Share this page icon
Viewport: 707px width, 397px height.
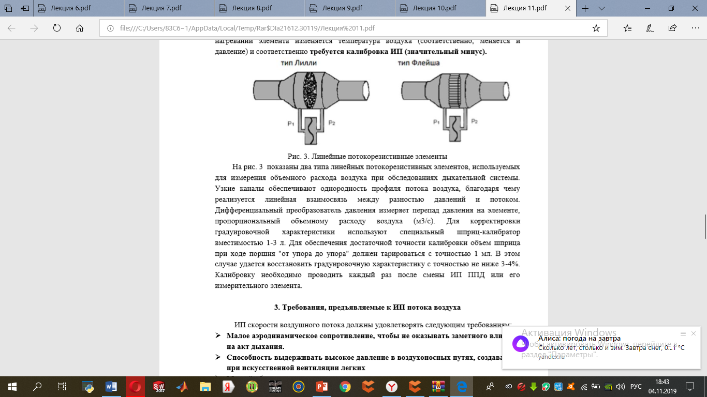click(x=672, y=28)
